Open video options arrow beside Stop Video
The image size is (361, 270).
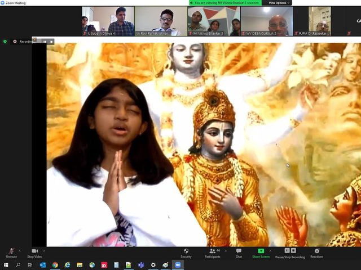44,251
